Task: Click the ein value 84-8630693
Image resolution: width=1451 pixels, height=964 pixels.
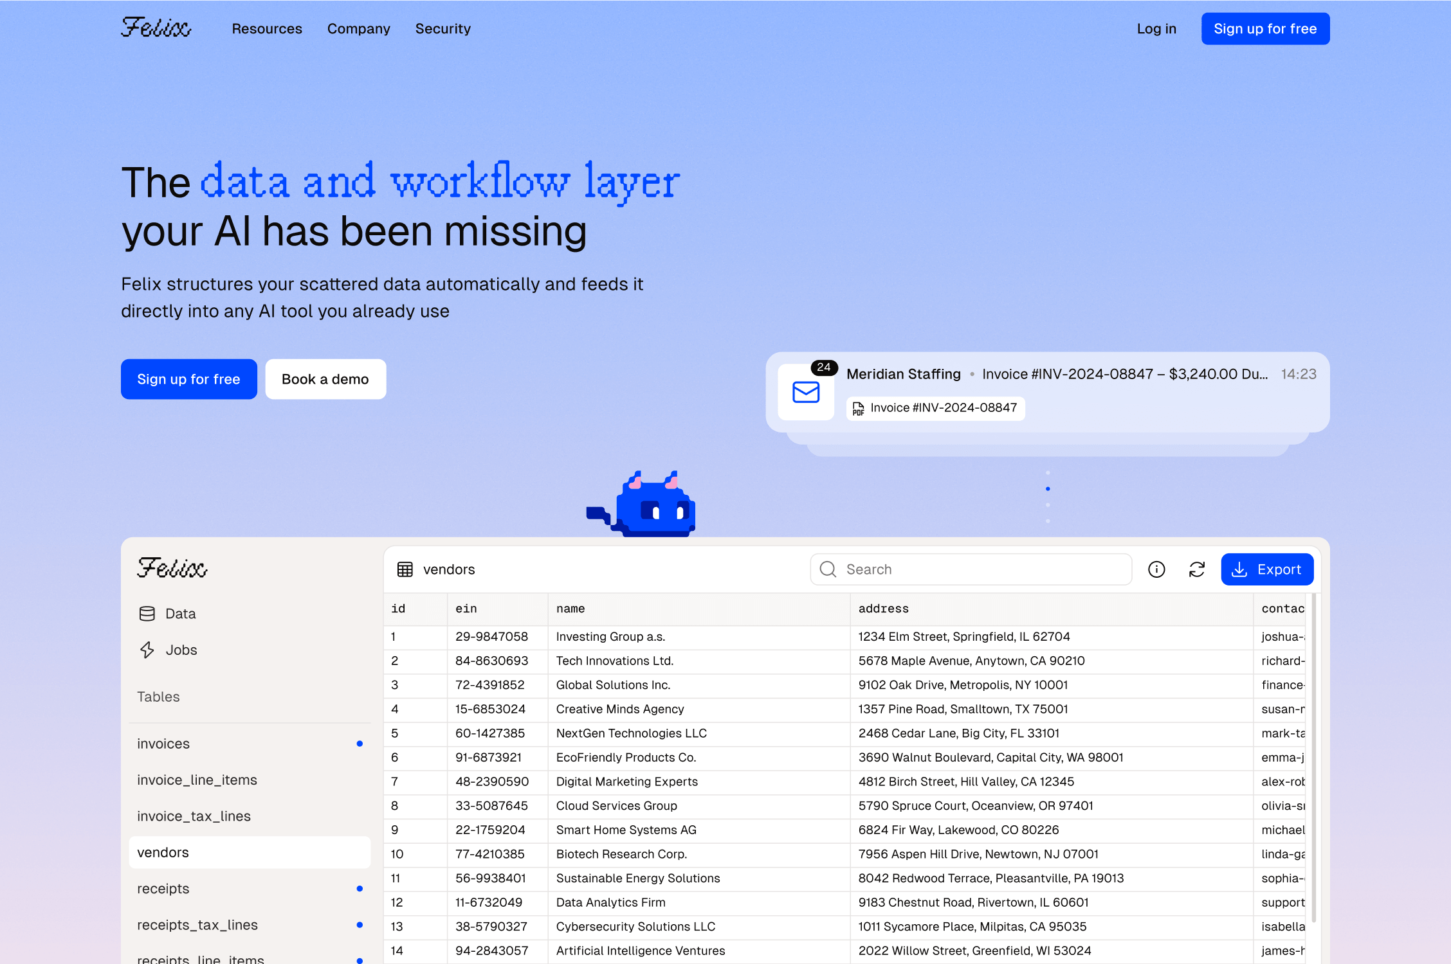Action: click(x=491, y=661)
